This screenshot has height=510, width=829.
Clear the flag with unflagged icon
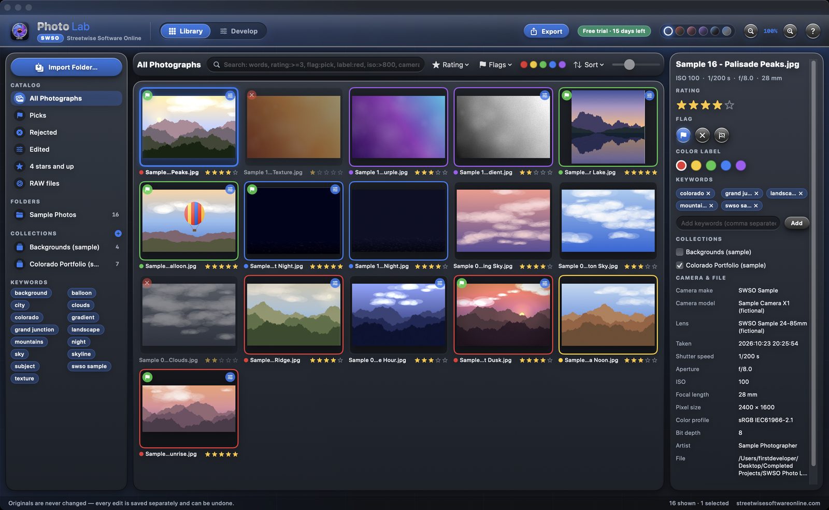pyautogui.click(x=721, y=135)
